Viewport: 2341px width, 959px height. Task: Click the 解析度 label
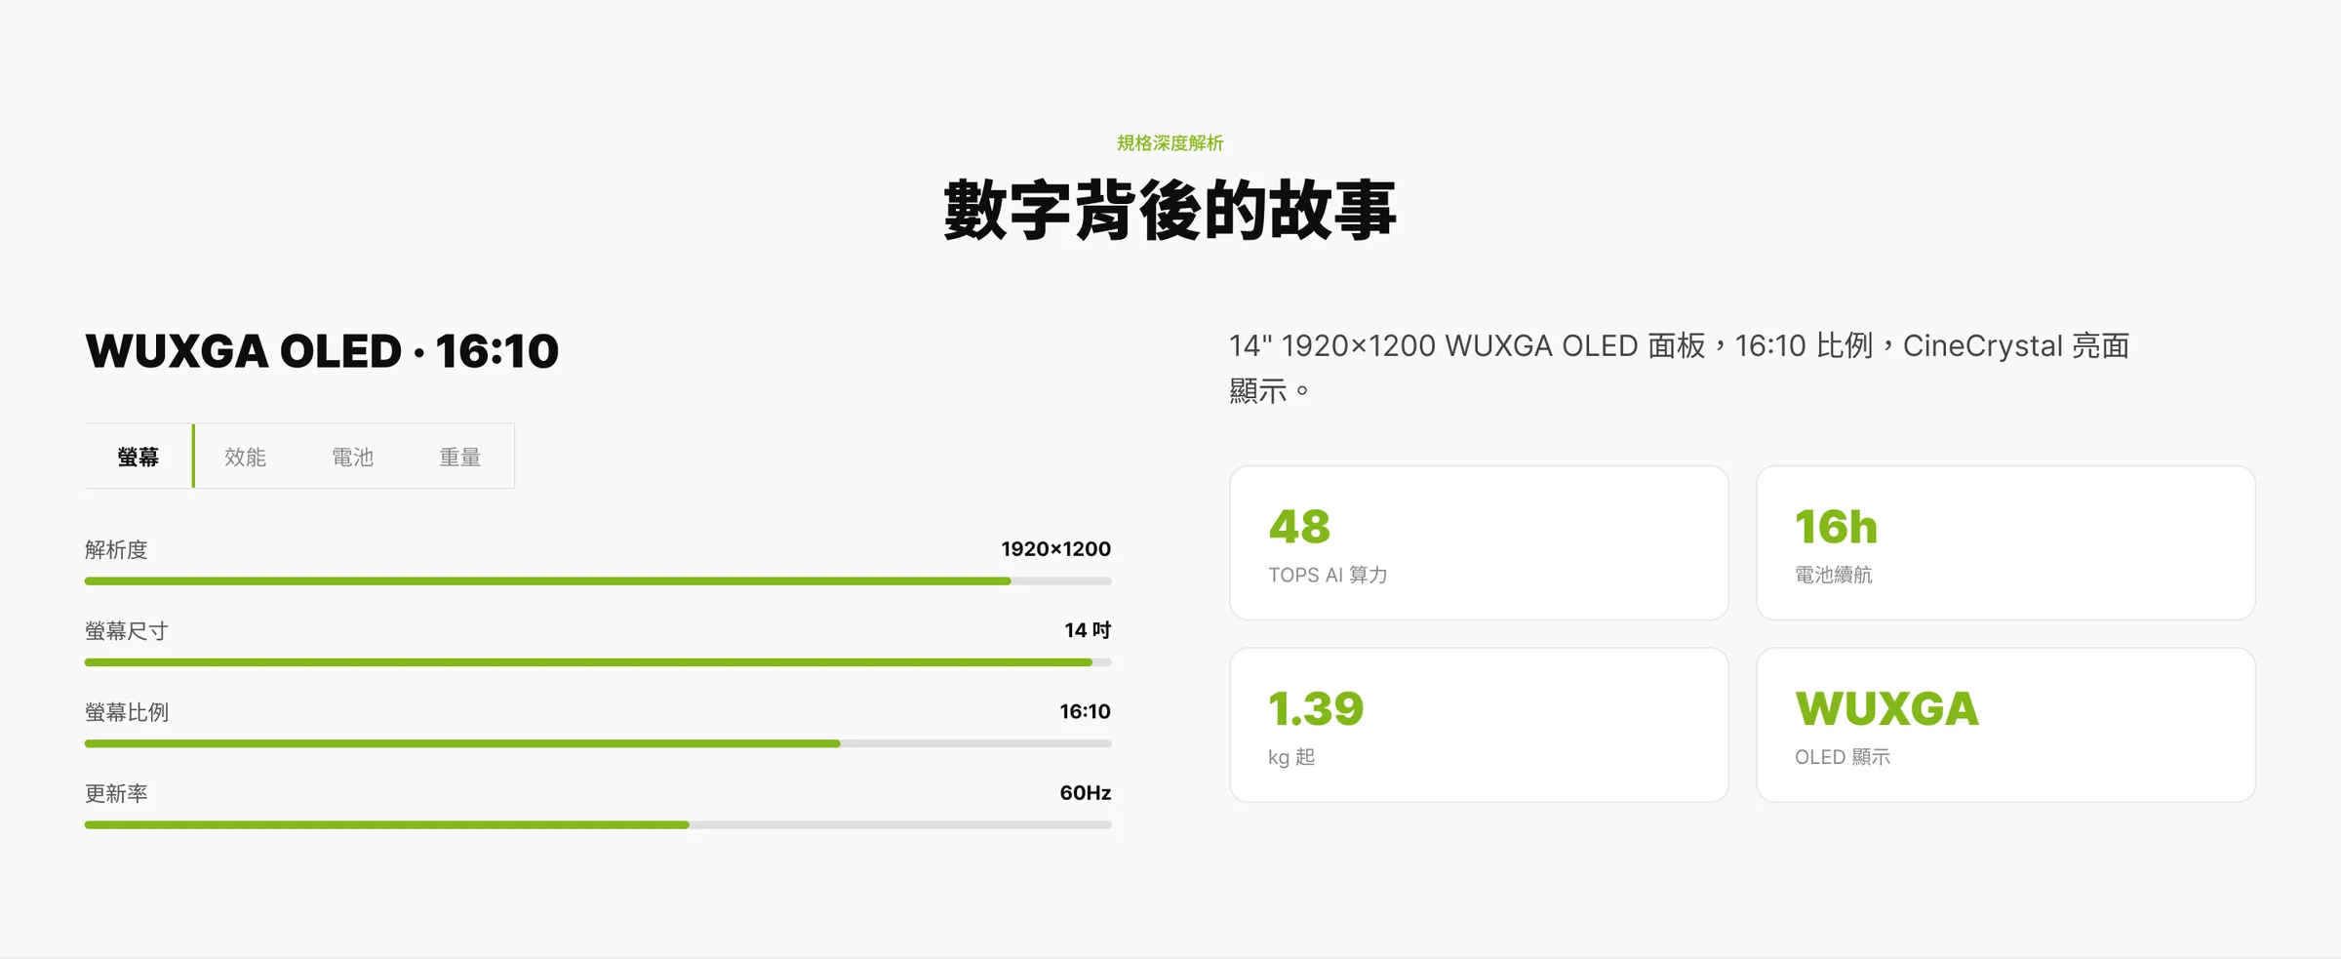pyautogui.click(x=116, y=550)
